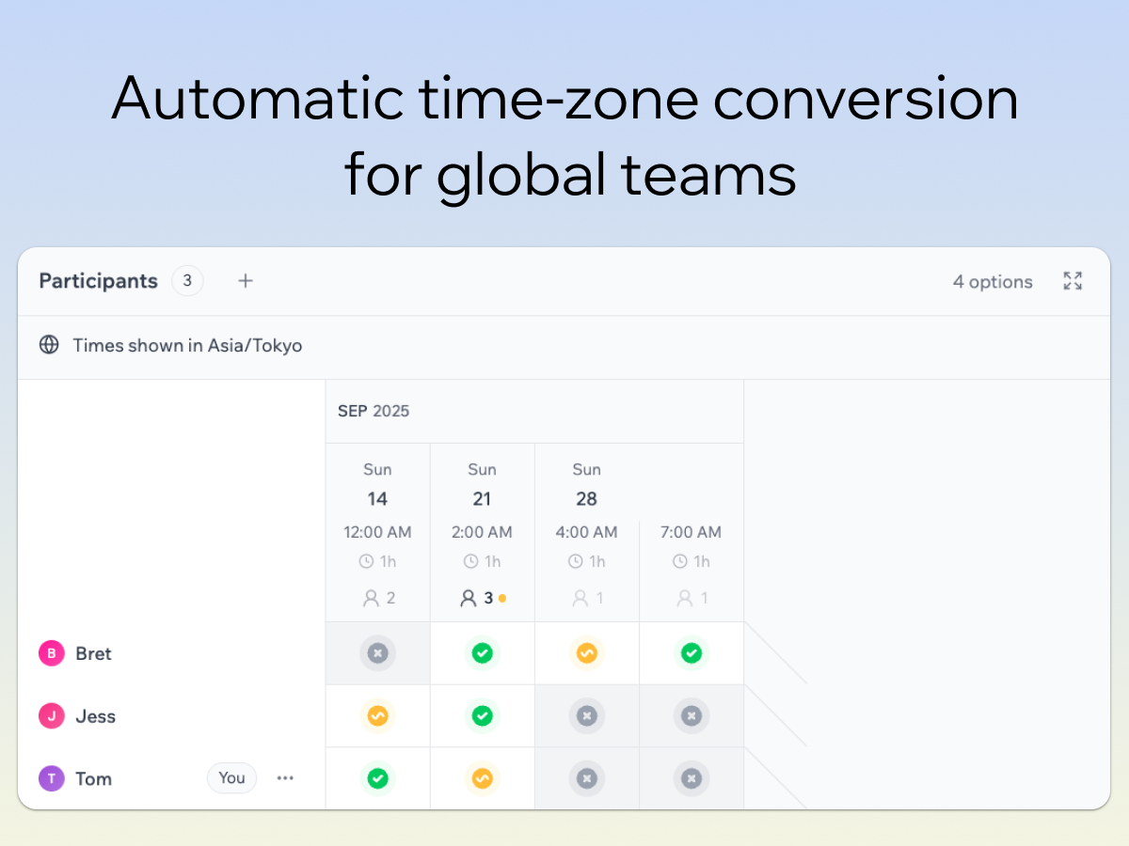This screenshot has height=846, width=1129.
Task: Open Tom's three-dot more options menu
Action: 285,777
